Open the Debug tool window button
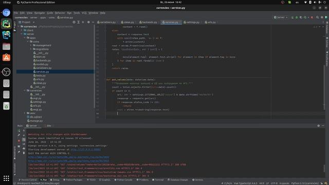 55,180
